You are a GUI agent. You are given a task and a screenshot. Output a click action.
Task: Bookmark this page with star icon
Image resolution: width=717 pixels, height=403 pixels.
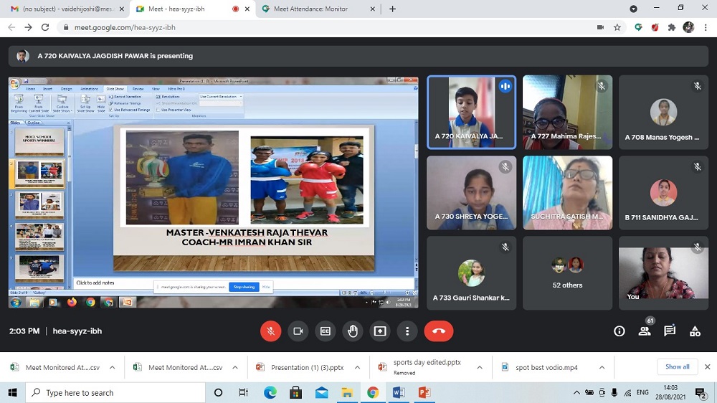click(x=617, y=27)
